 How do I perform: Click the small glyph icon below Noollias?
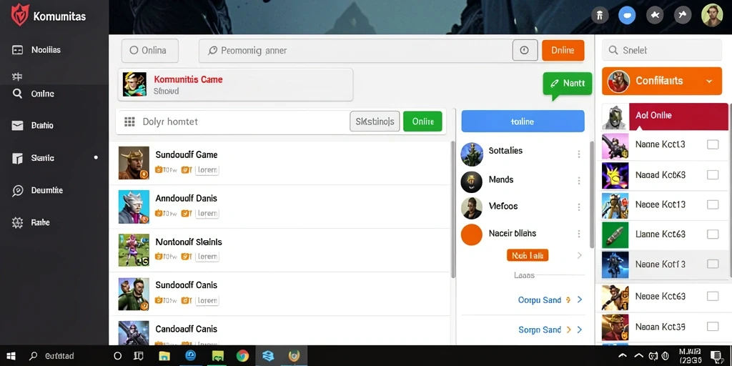17,76
